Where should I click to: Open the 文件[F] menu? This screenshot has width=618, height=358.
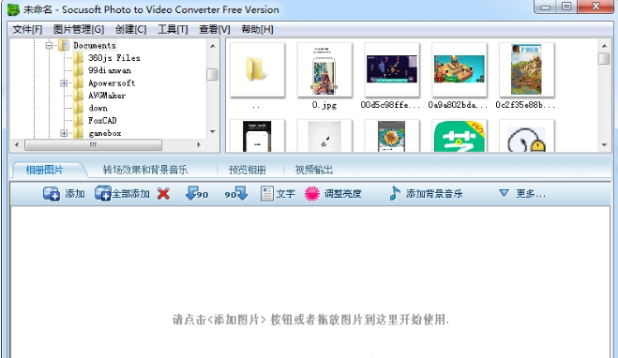click(27, 30)
